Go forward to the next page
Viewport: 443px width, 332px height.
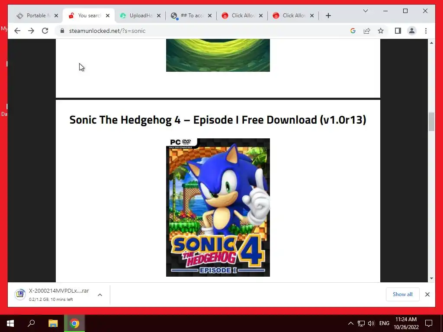[x=31, y=31]
